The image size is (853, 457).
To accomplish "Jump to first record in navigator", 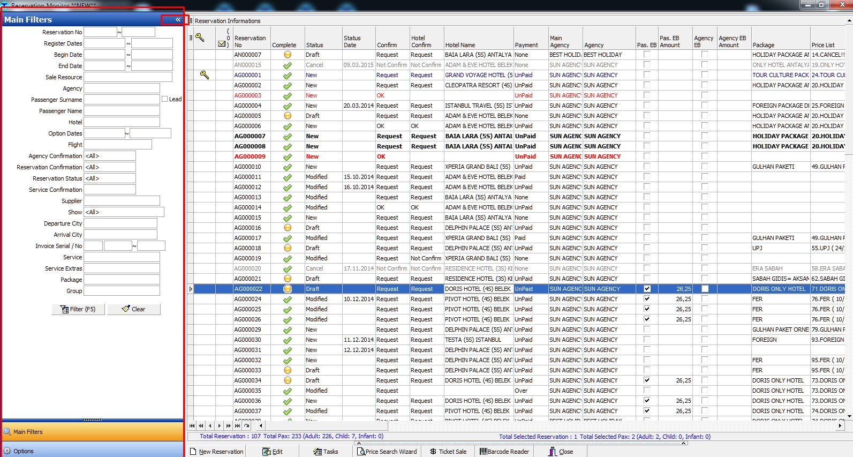I will pyautogui.click(x=192, y=426).
